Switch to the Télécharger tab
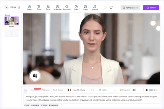 [46, 90]
